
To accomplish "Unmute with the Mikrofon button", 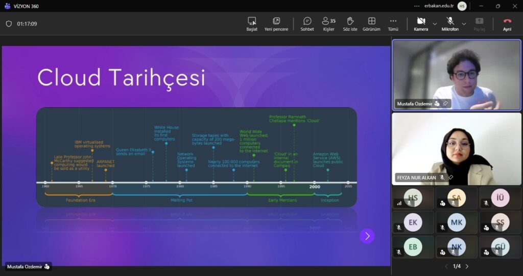I will click(450, 24).
